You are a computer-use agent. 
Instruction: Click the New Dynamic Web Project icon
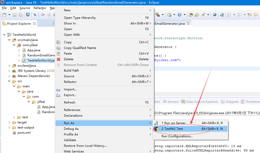click(x=169, y=15)
